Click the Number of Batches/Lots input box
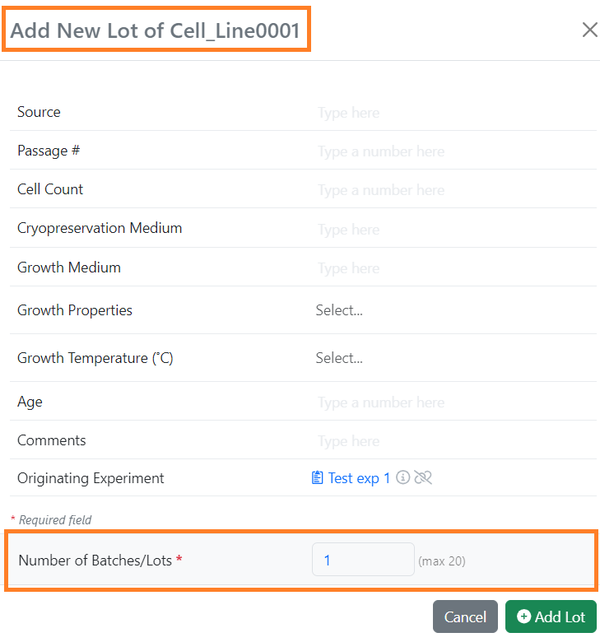This screenshot has width=600, height=642. [363, 560]
